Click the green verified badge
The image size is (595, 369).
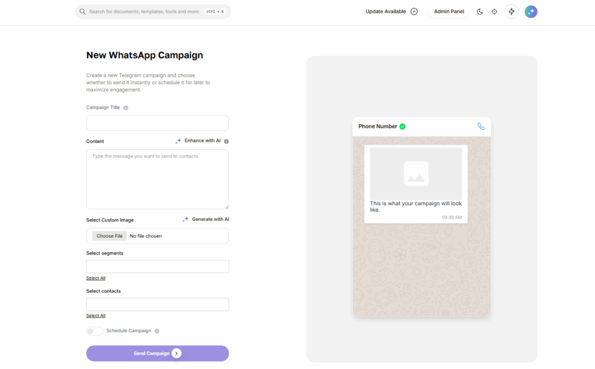pyautogui.click(x=403, y=127)
